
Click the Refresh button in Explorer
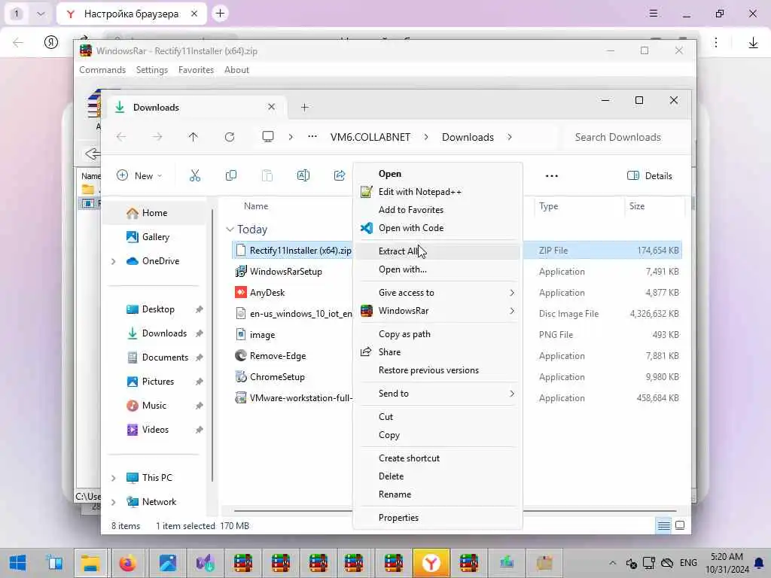coord(230,137)
